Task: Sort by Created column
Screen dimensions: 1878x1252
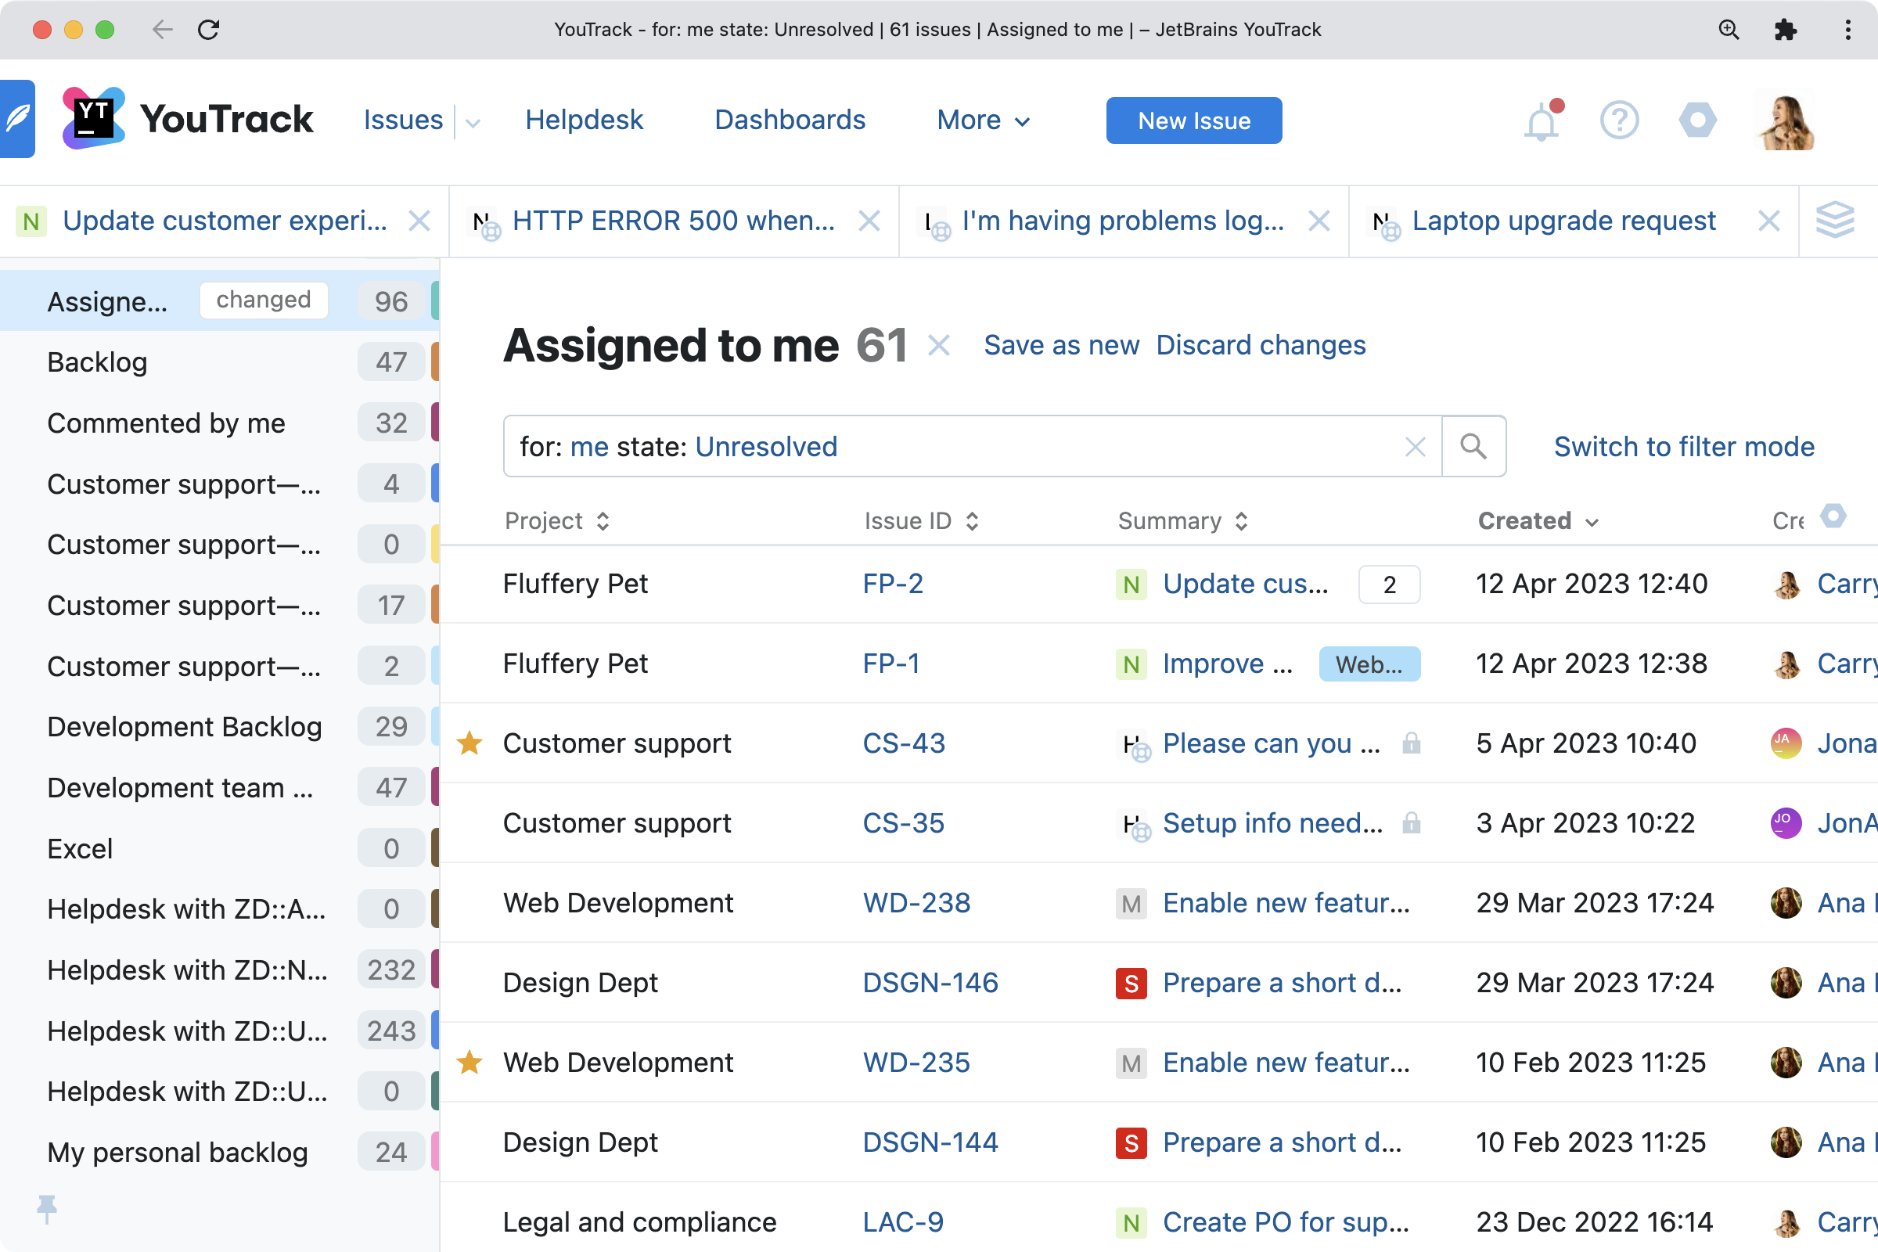Action: click(1538, 520)
